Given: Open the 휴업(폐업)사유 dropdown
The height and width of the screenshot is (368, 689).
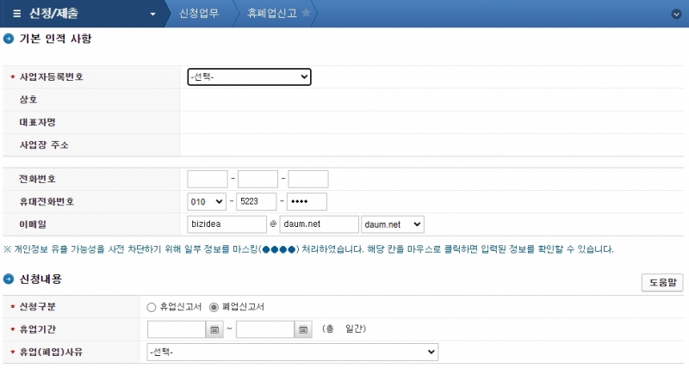Looking at the screenshot, I should (x=292, y=352).
